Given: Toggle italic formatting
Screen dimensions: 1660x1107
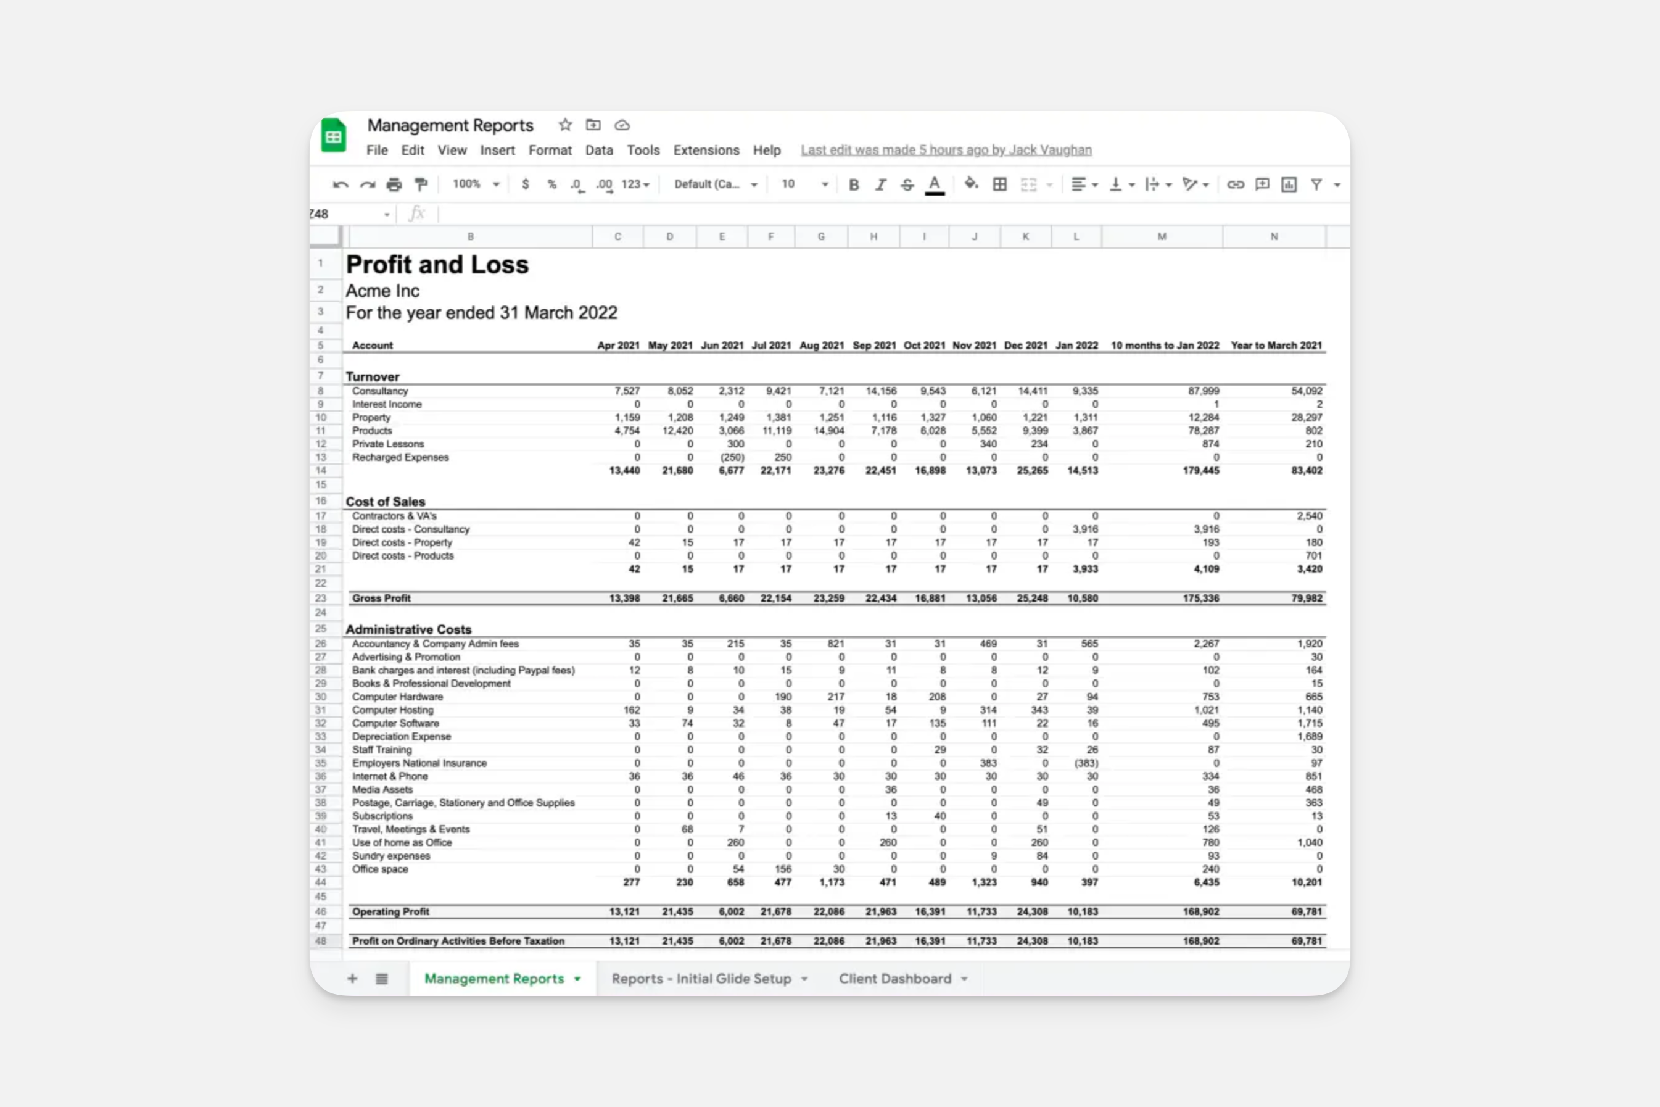Looking at the screenshot, I should (x=880, y=185).
